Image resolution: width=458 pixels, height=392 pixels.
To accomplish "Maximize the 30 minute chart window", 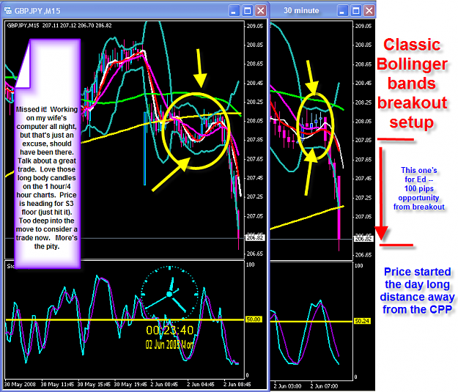I will 355,11.
